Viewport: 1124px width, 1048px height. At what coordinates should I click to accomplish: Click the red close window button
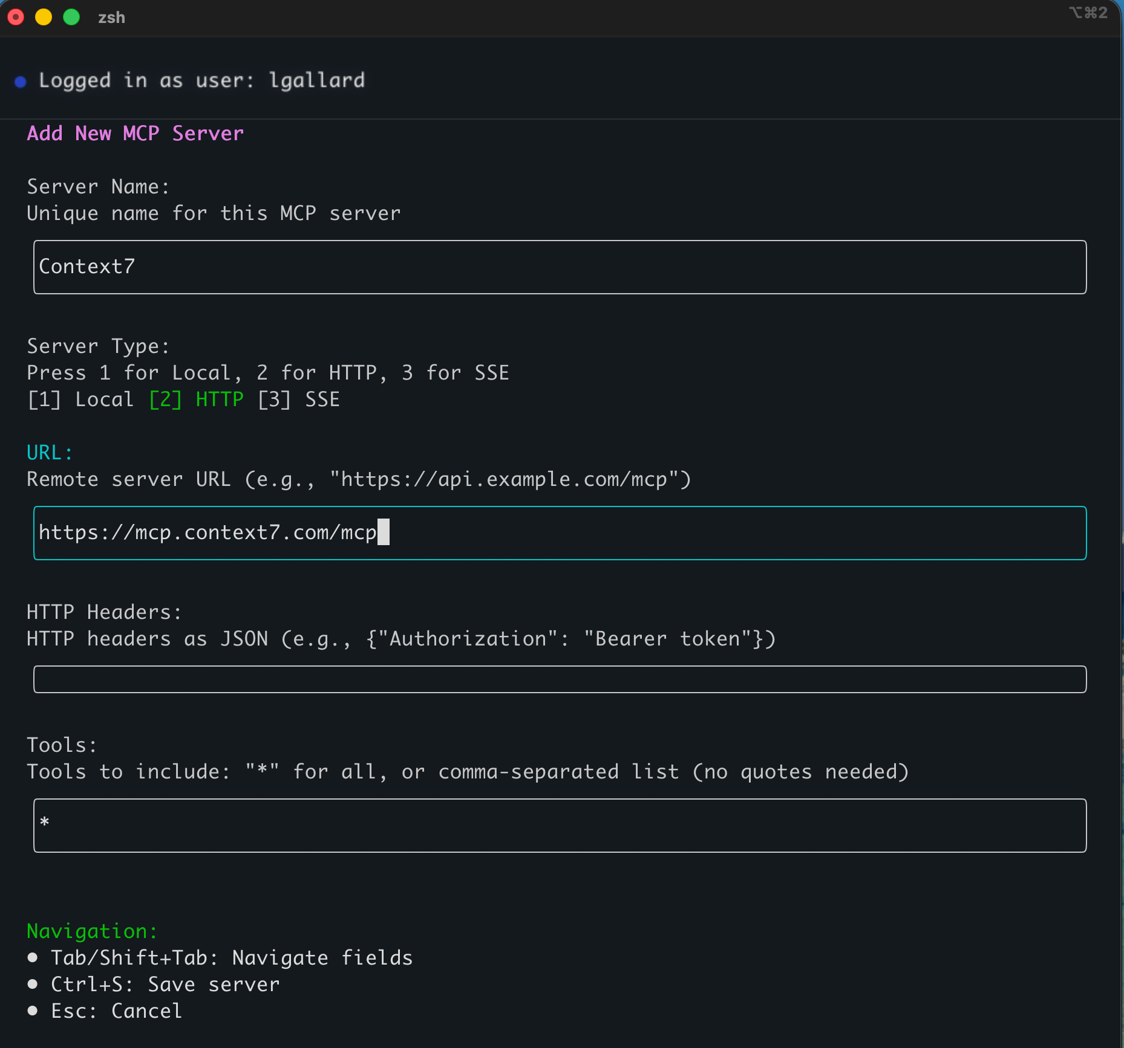16,17
